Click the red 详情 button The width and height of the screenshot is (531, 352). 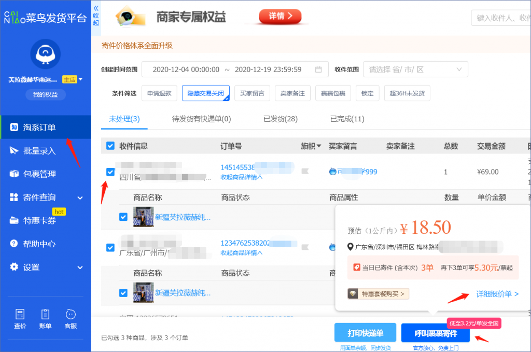pyautogui.click(x=280, y=16)
